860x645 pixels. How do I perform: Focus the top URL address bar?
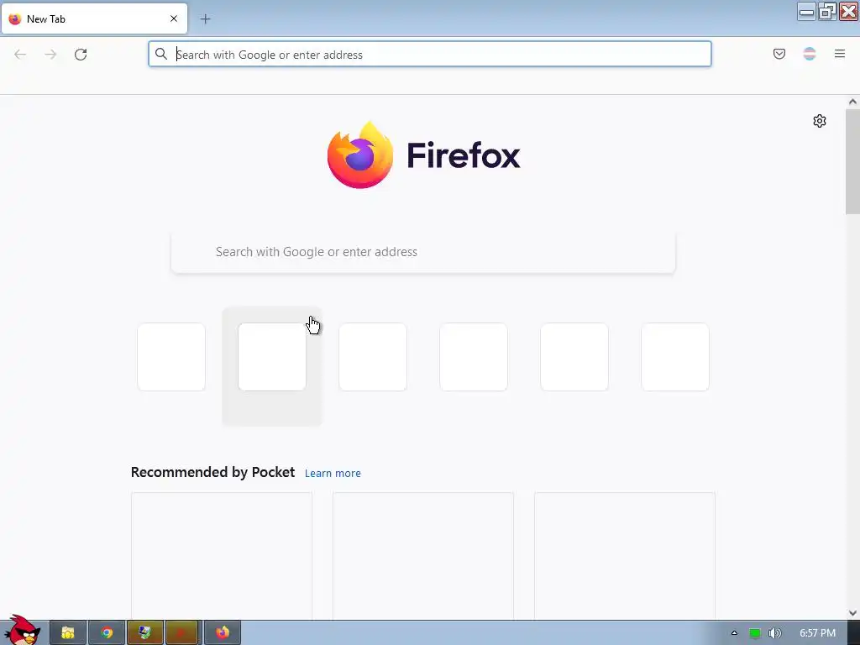(430, 55)
